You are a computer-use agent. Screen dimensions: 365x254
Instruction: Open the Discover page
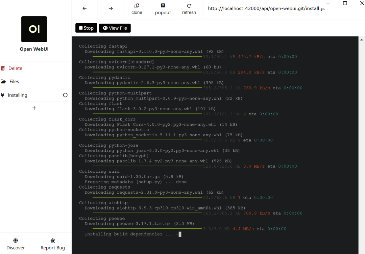[x=16, y=244]
